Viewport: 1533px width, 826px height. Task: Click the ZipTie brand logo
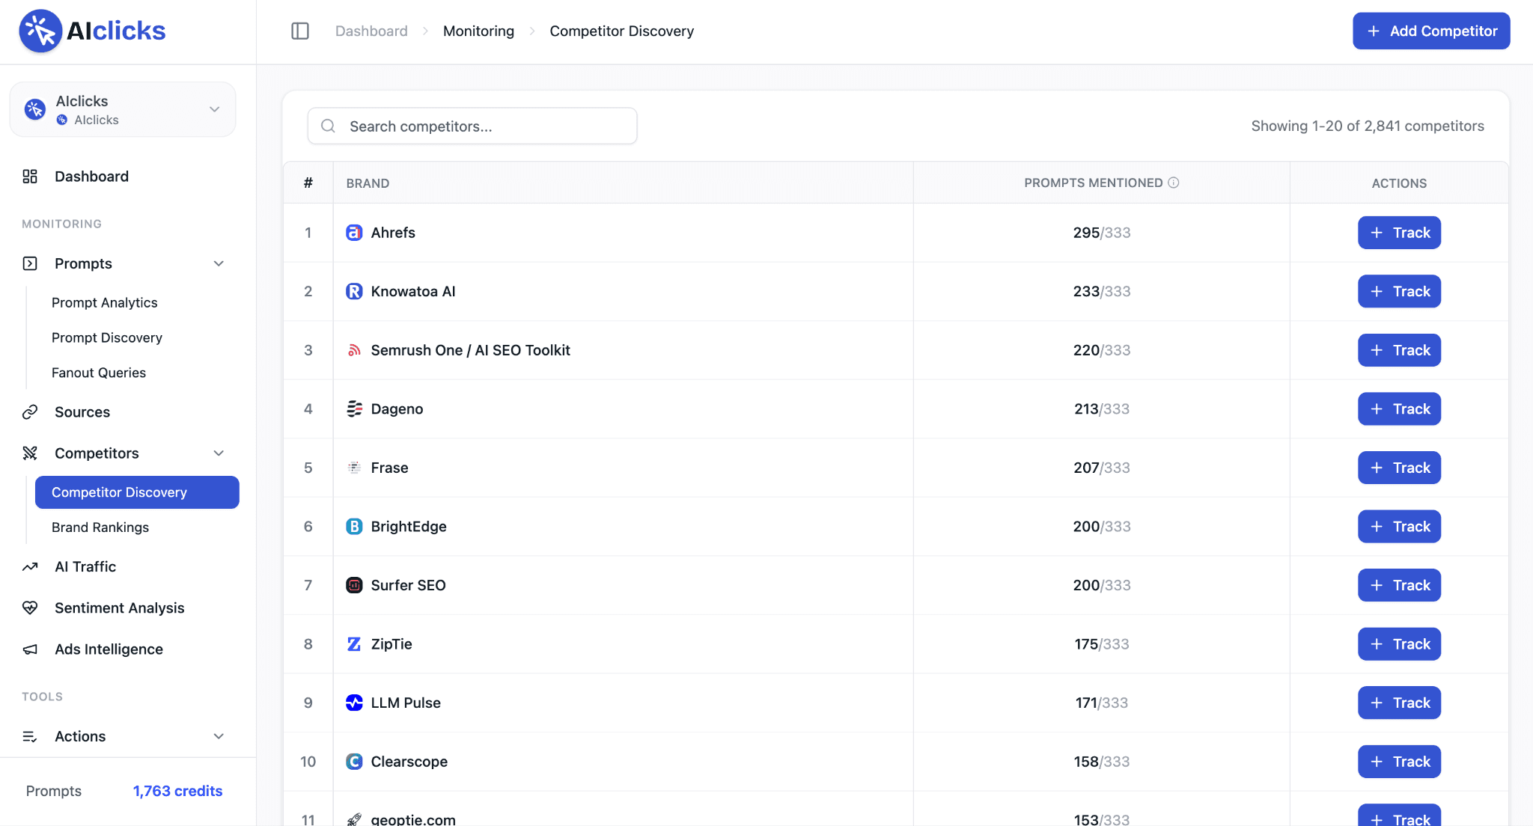[x=354, y=643]
